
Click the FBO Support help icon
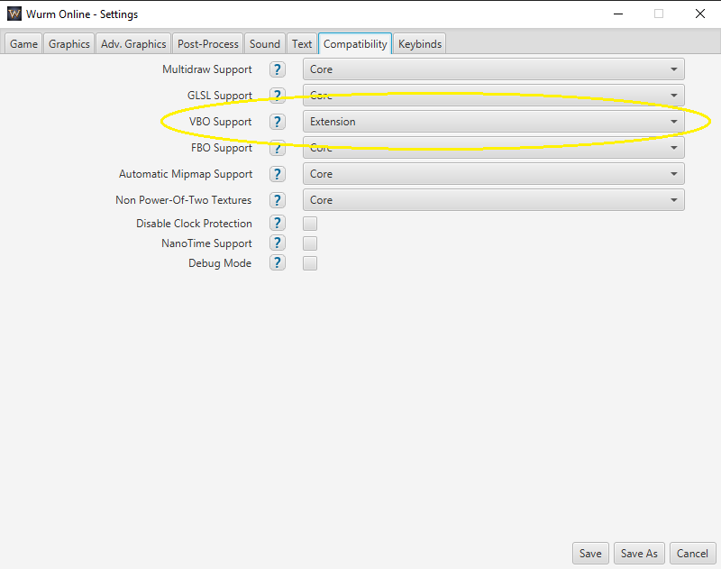coord(278,148)
